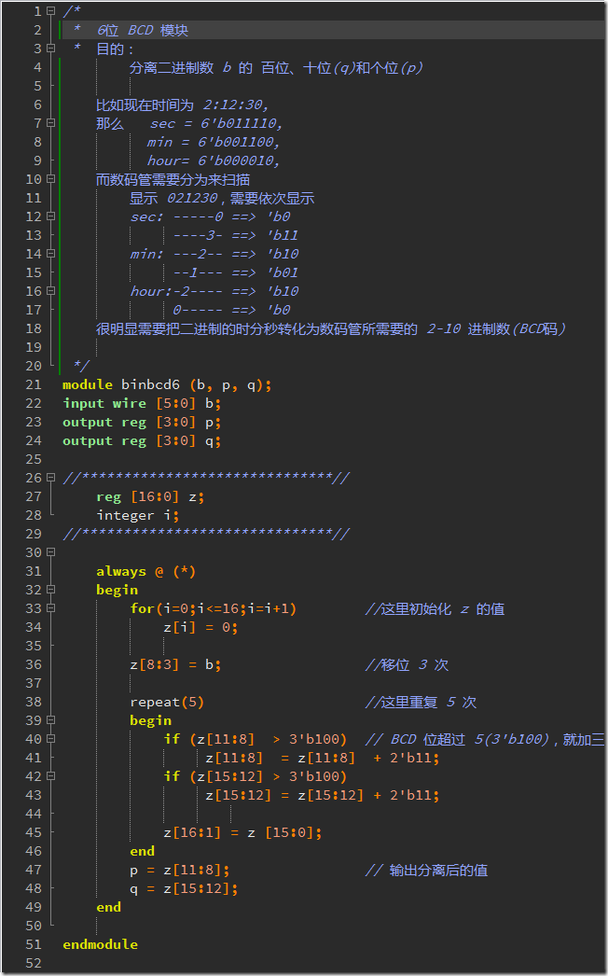The height and width of the screenshot is (976, 608).
Task: Collapse the for loop fold at line 33
Action: coord(51,608)
